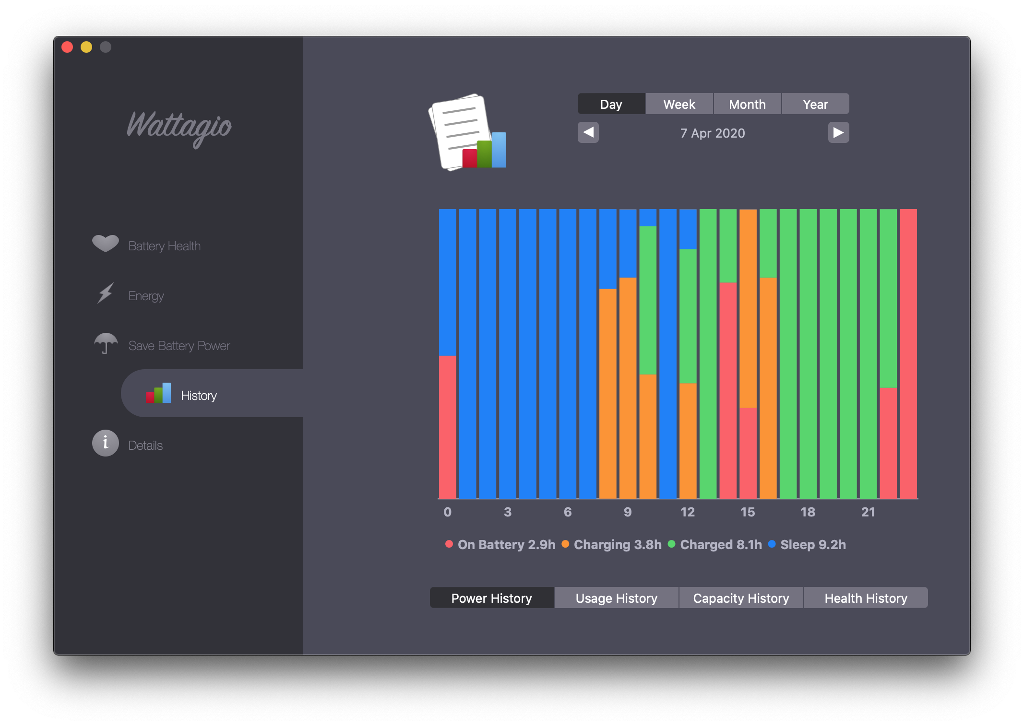Switch the time range to Week
Screen dimensions: 1024x726
[x=679, y=104]
